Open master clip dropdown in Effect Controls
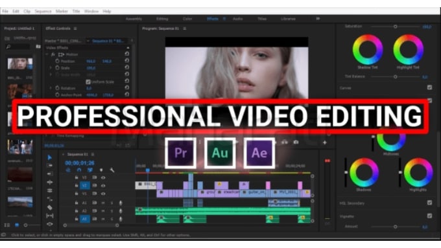 [88, 41]
